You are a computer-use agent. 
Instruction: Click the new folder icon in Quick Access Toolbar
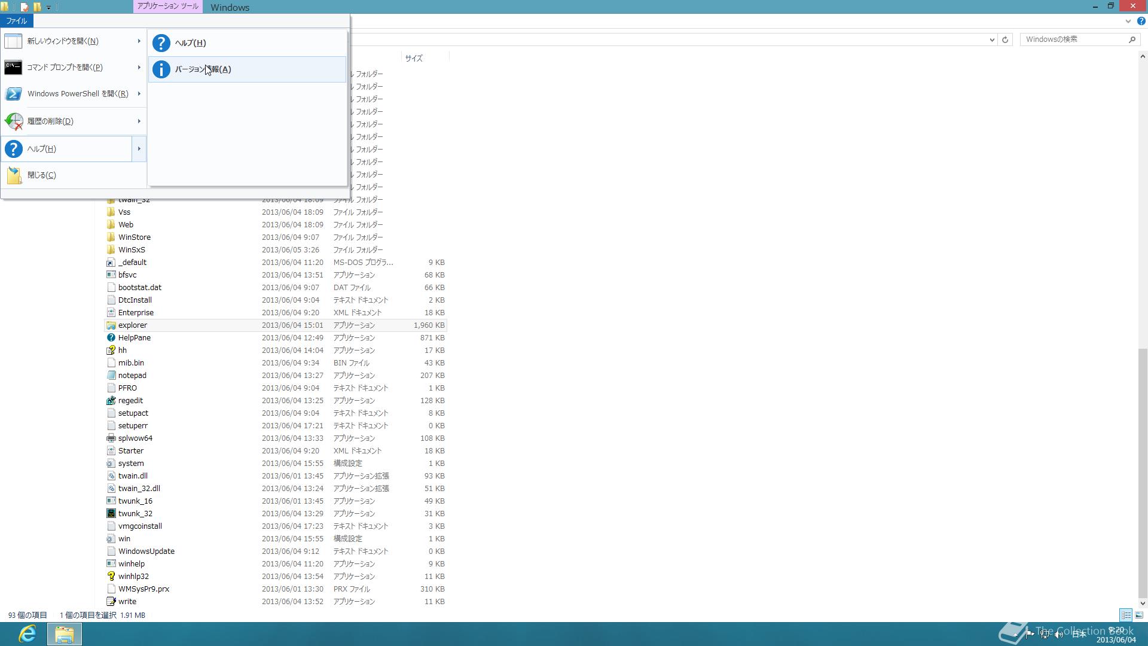(x=37, y=7)
